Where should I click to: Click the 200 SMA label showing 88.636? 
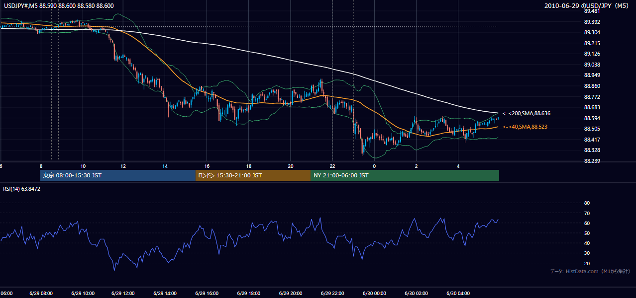526,114
